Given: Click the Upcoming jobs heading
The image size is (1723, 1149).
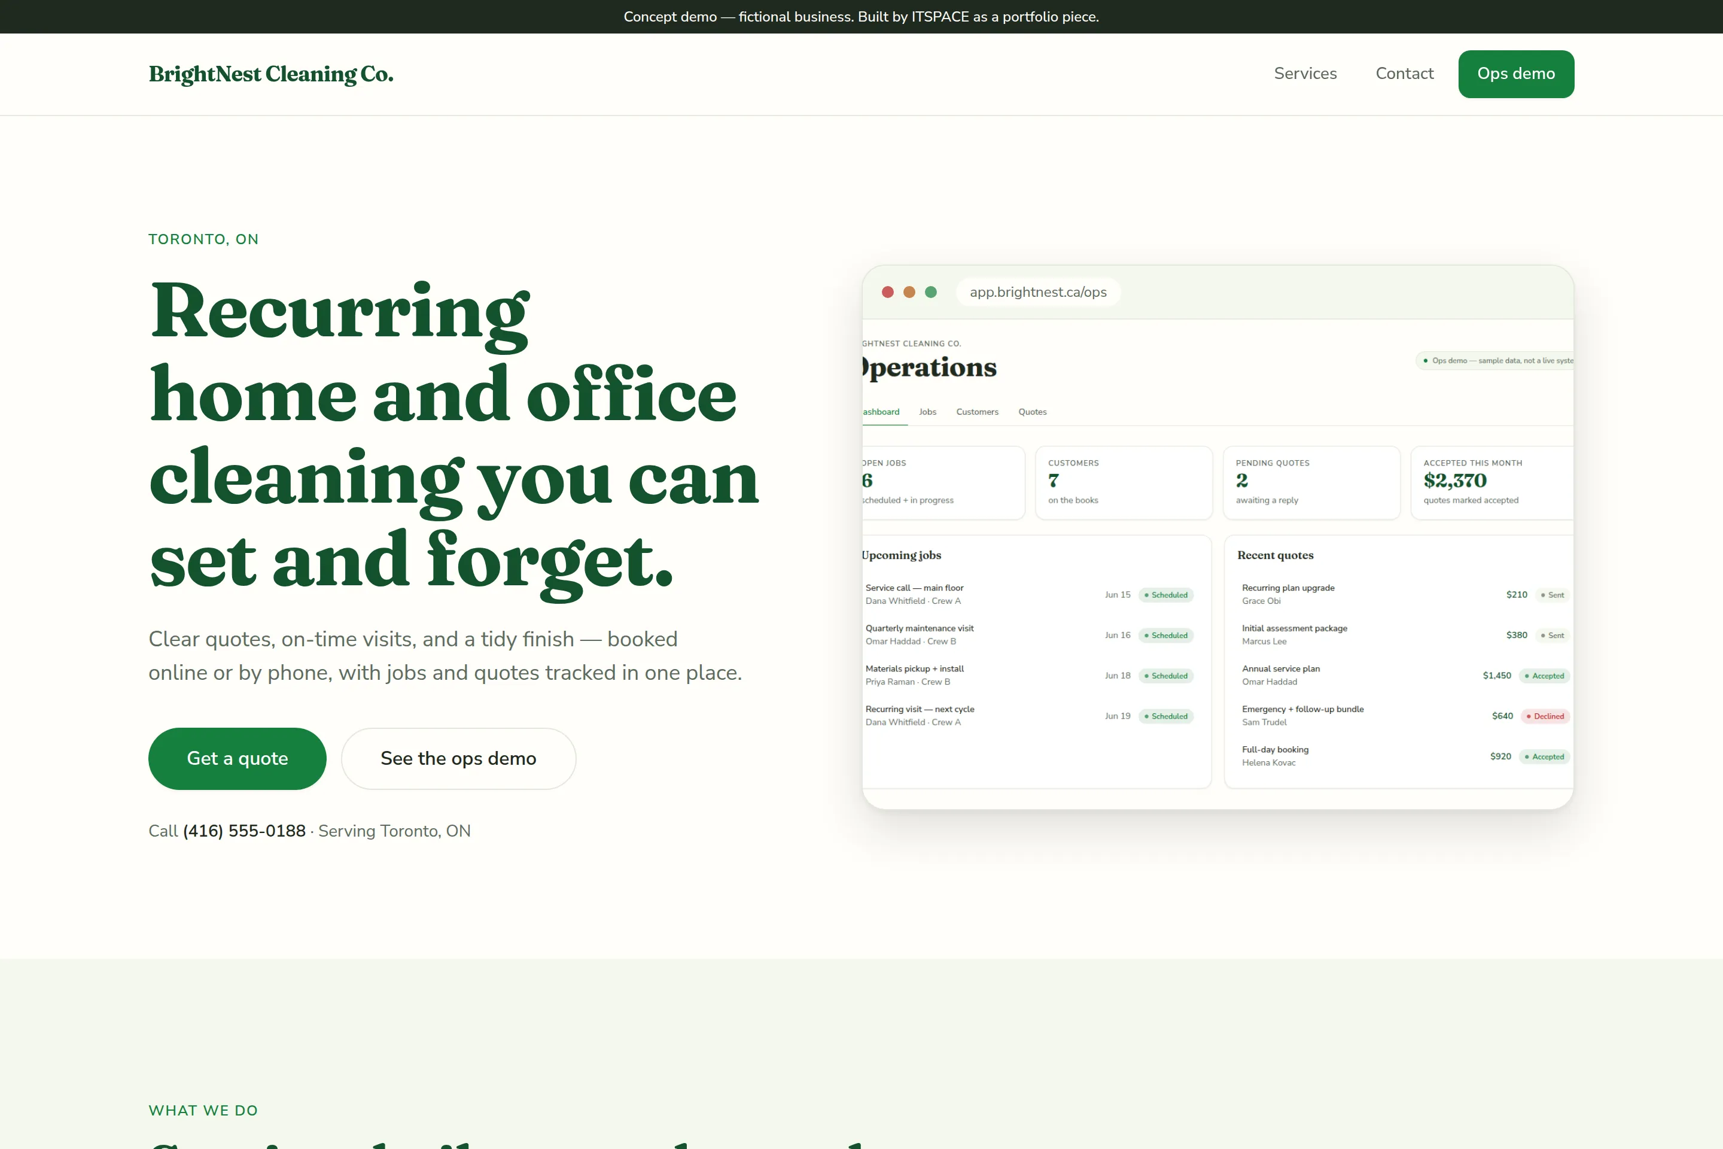Looking at the screenshot, I should (902, 555).
